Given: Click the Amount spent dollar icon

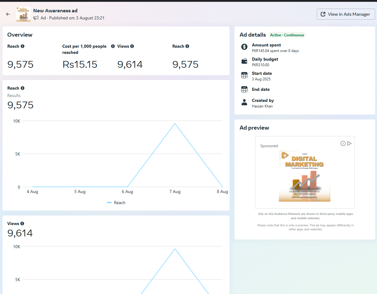Looking at the screenshot, I should pyautogui.click(x=244, y=47).
